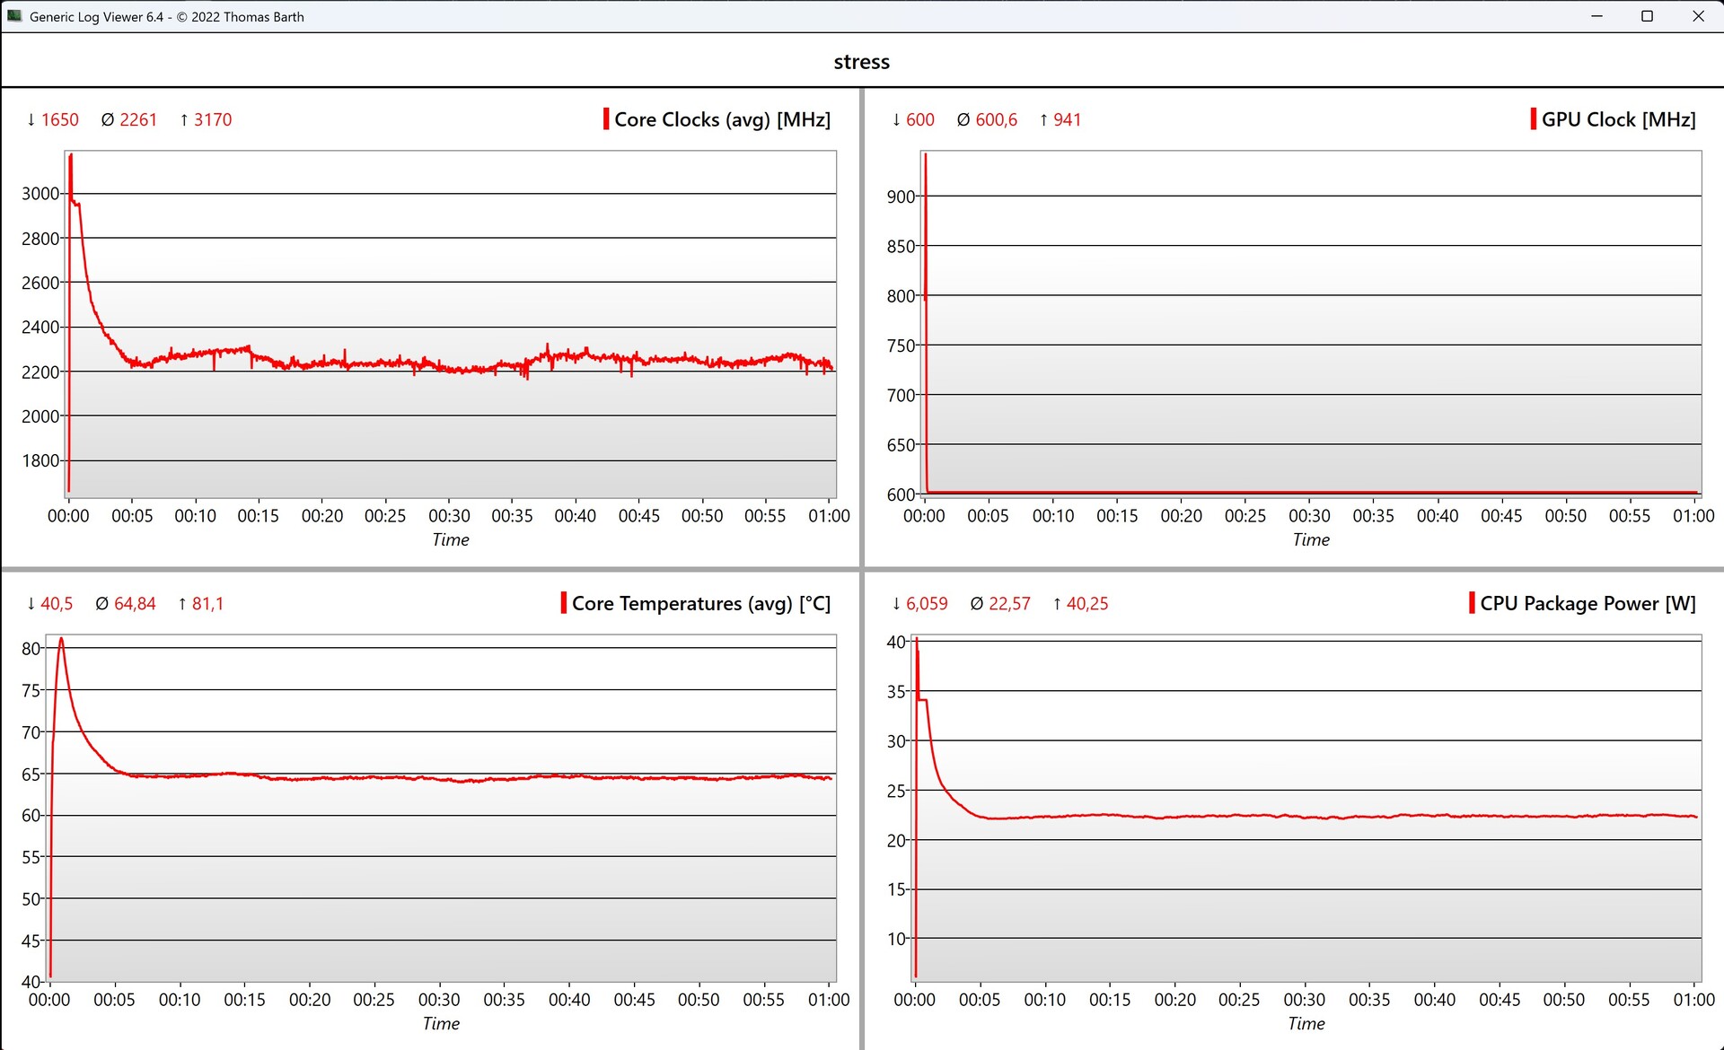The height and width of the screenshot is (1050, 1724).
Task: Click the red Core Clocks legend swatch
Action: [x=606, y=119]
